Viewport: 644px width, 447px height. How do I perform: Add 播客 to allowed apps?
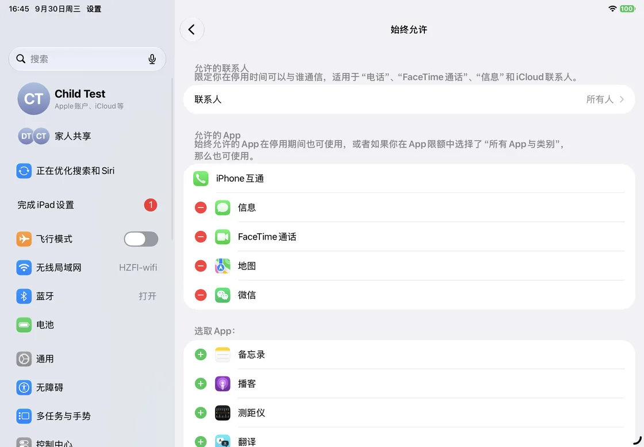(201, 384)
